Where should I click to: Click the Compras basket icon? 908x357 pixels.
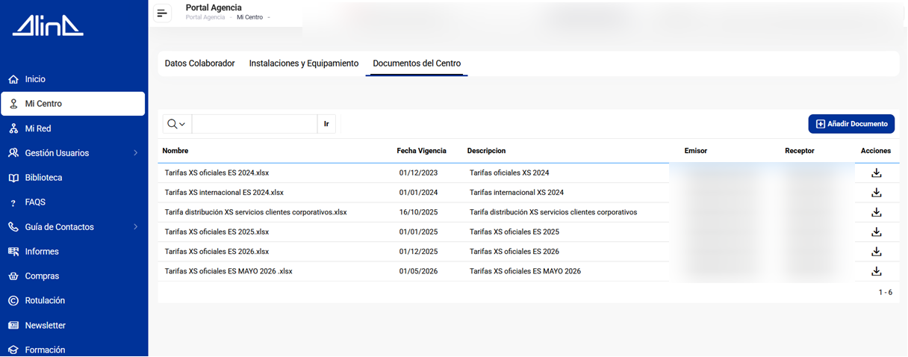pos(13,276)
